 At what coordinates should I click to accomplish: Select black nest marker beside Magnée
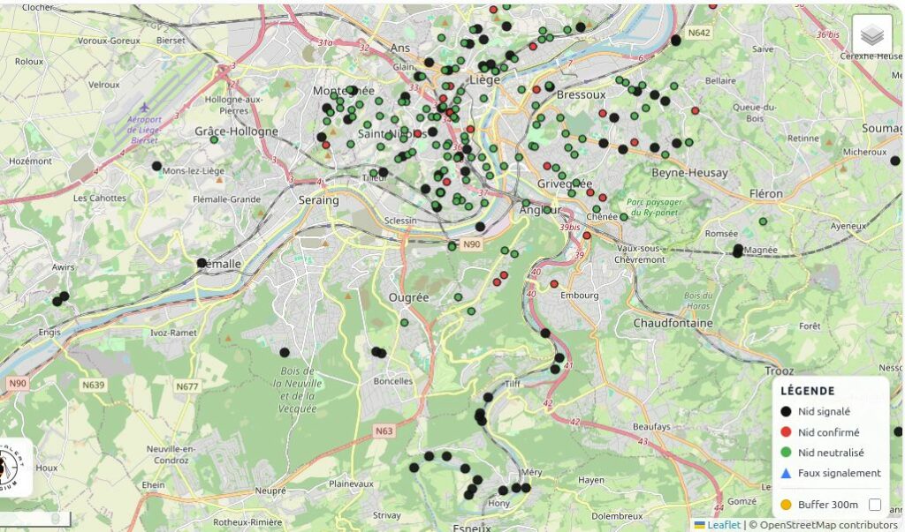coord(738,251)
